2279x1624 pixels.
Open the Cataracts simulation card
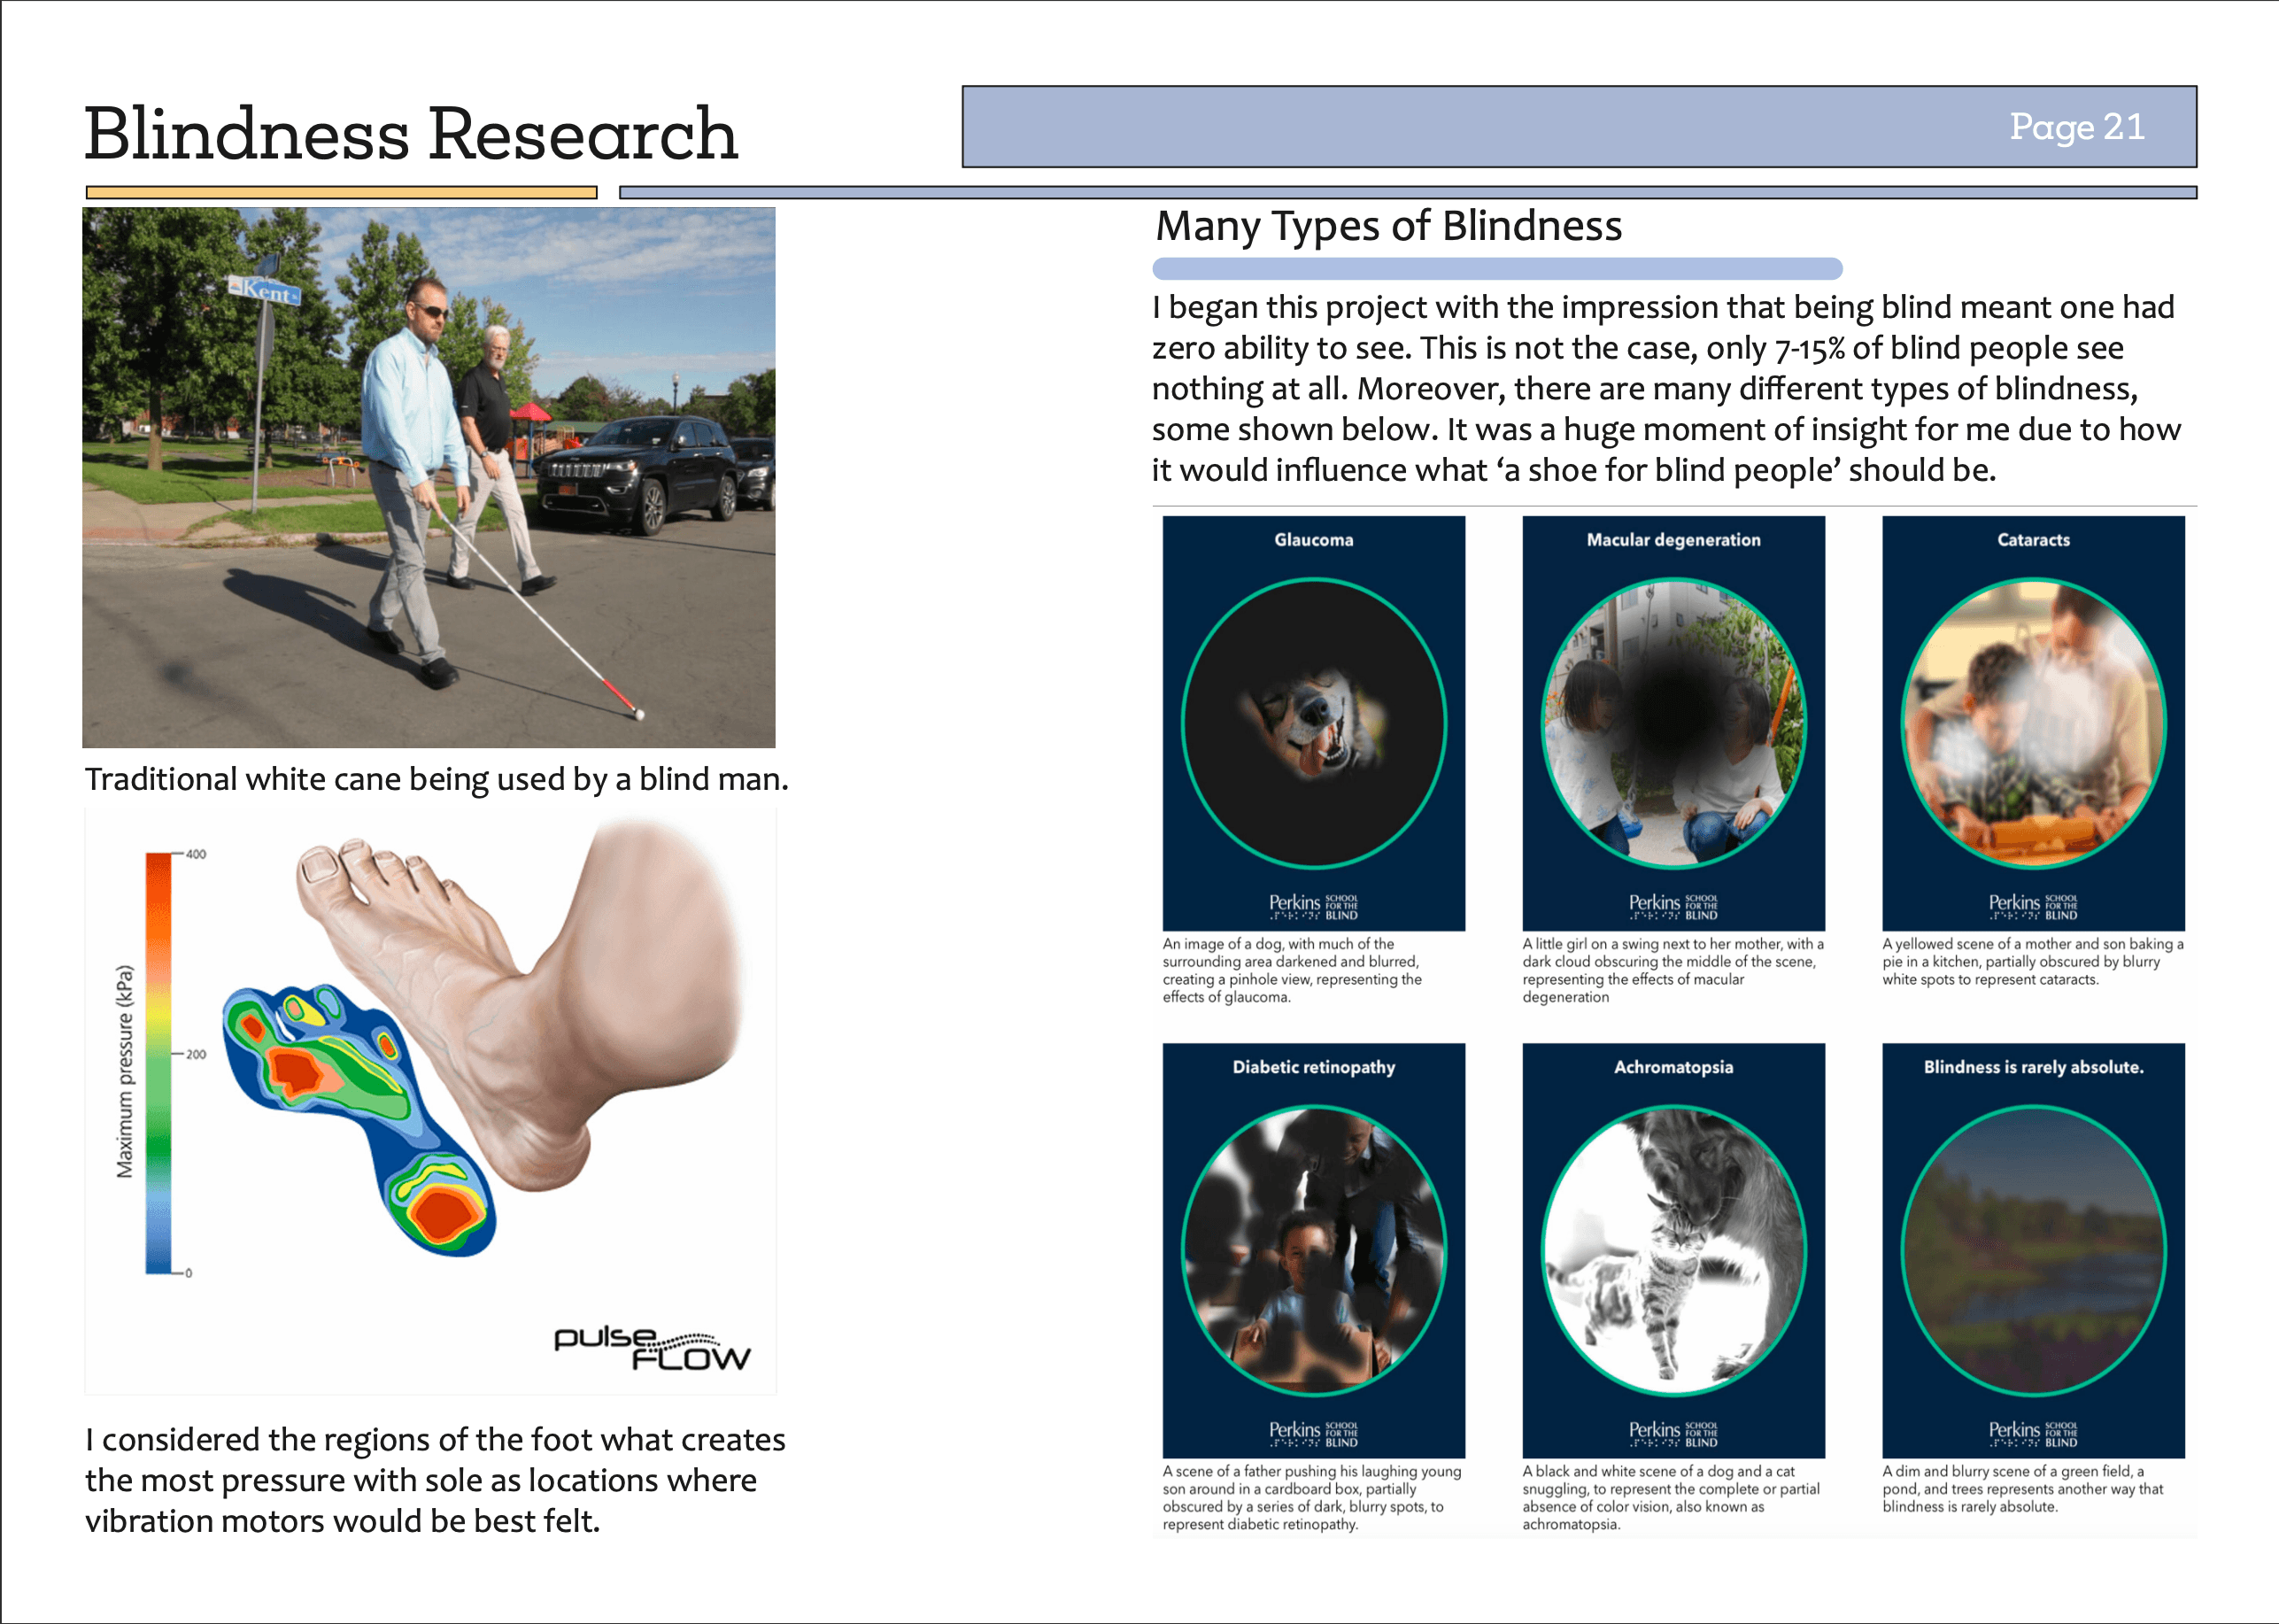[x=2033, y=723]
